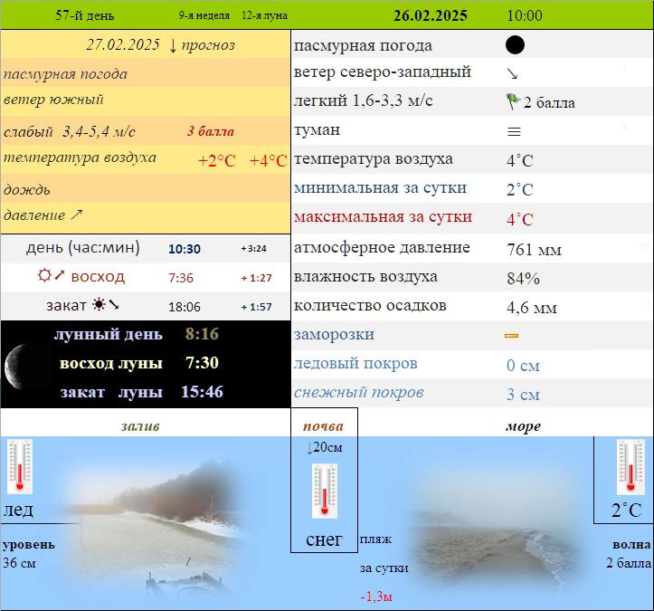Click the sea thermometer above 2°C
The width and height of the screenshot is (654, 611).
coord(630,466)
